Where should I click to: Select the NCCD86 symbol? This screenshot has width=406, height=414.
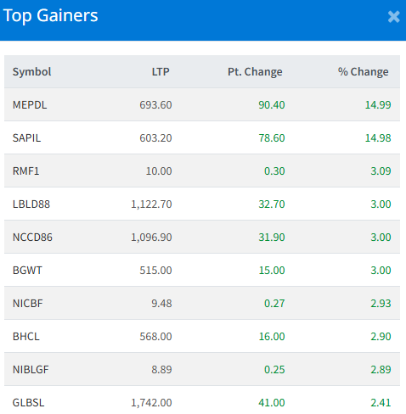point(32,238)
